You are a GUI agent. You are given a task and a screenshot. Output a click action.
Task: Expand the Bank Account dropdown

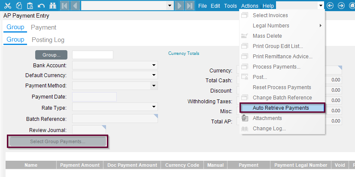click(x=154, y=65)
